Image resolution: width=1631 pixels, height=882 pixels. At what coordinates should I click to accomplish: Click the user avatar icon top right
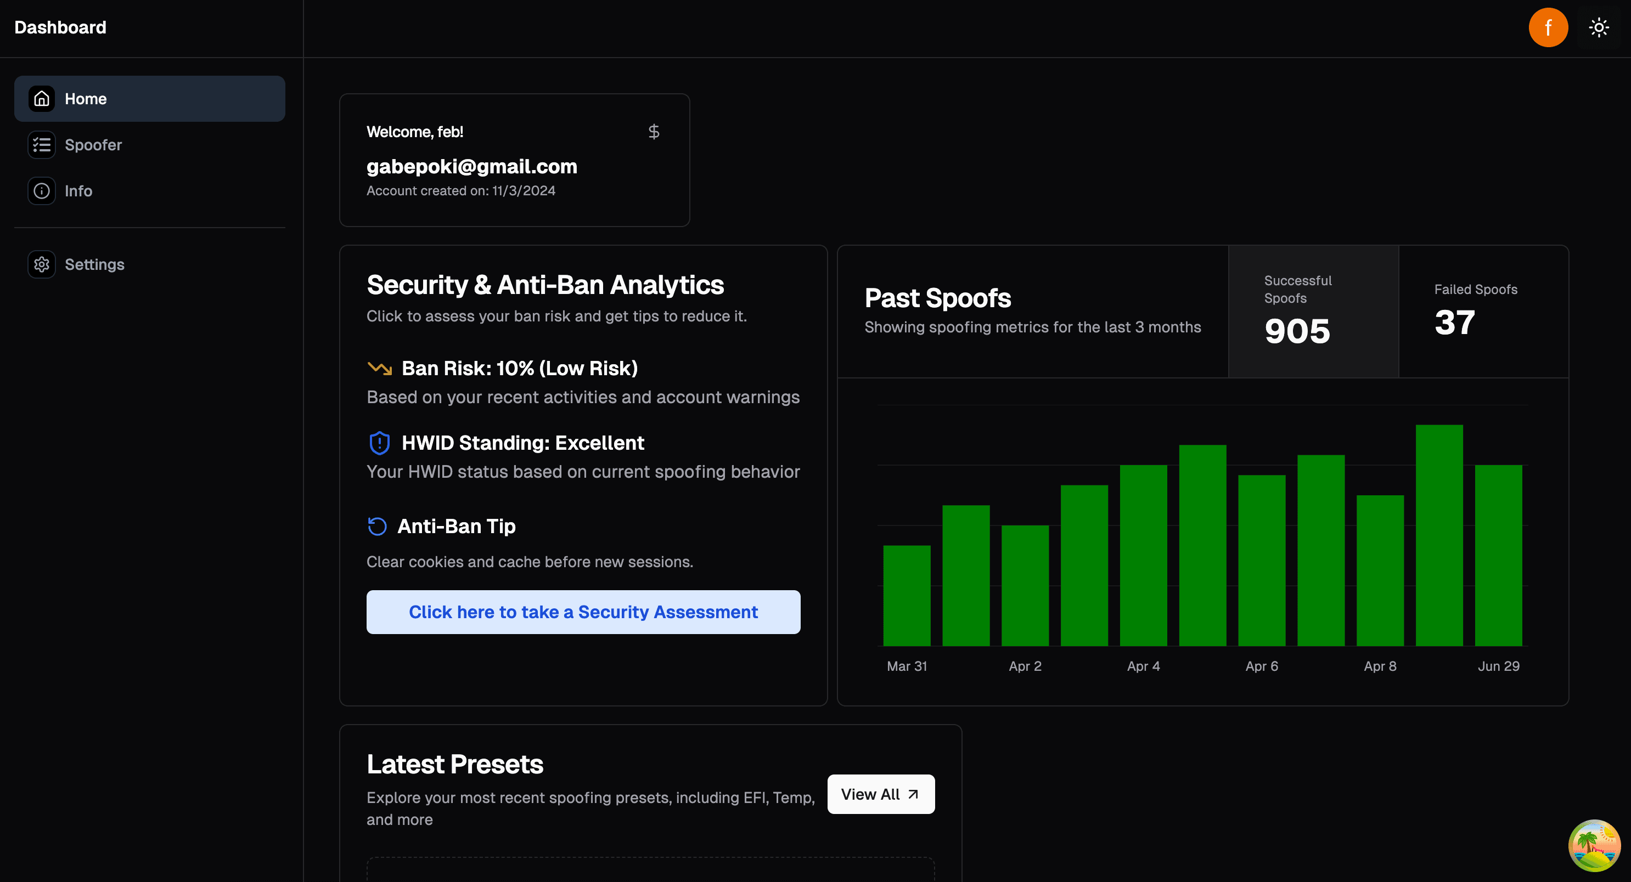1549,27
